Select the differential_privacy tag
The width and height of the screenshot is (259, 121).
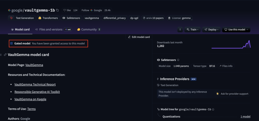[115, 18]
